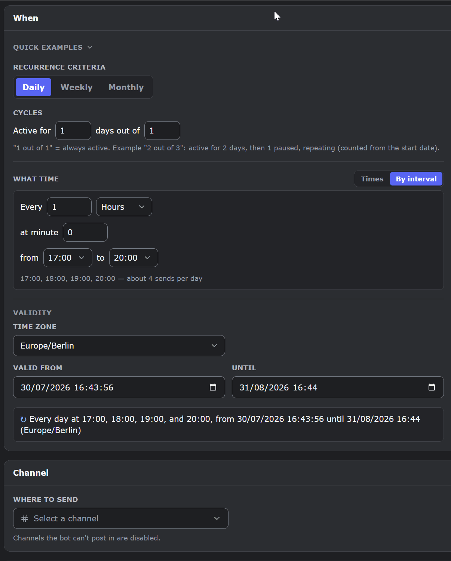Image resolution: width=451 pixels, height=561 pixels.
Task: Open the Valid From calendar picker icon
Action: 213,387
